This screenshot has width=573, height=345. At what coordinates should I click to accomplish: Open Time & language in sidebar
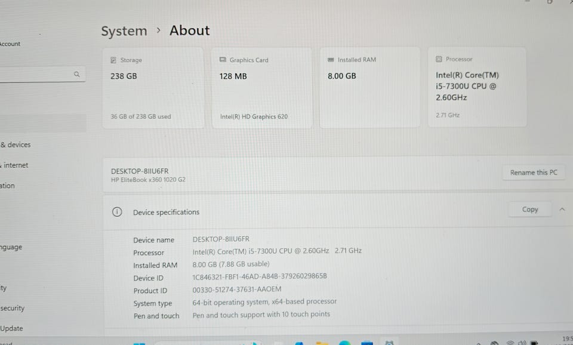[x=11, y=248]
